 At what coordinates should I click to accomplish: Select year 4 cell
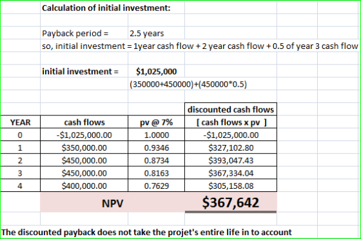click(x=20, y=186)
